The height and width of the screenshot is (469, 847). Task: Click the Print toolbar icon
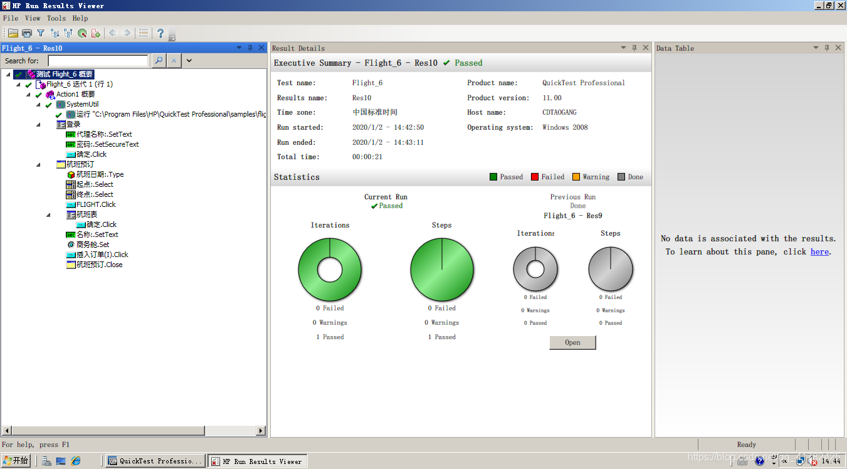[x=27, y=33]
